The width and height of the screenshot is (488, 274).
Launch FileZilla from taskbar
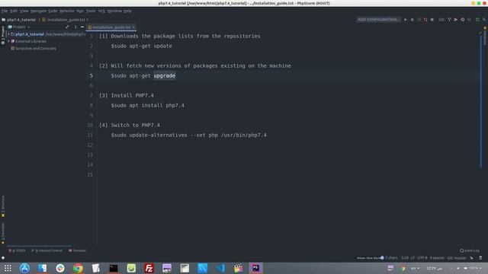149,268
